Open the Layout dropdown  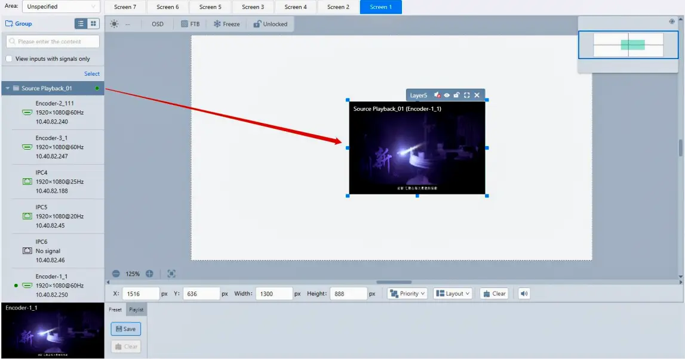(453, 293)
